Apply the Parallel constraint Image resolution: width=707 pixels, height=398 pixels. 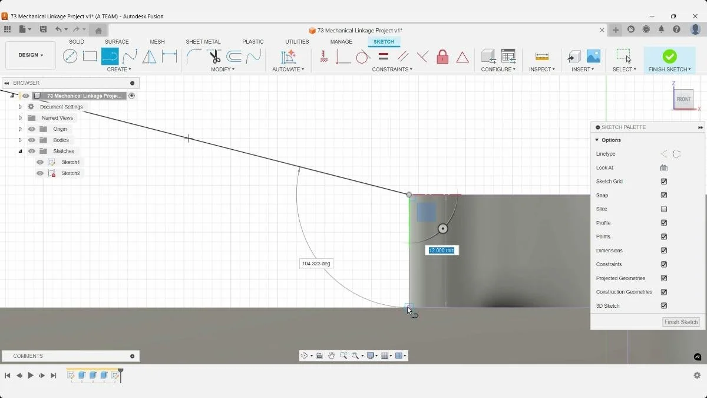click(403, 57)
